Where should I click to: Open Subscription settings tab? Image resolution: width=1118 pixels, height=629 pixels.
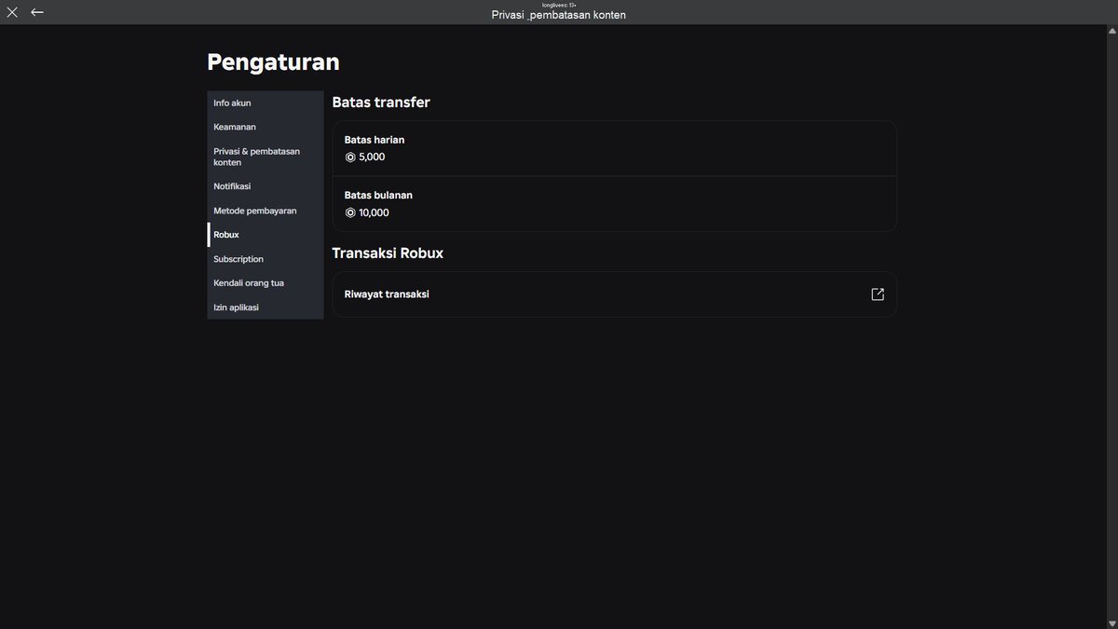coord(266,259)
